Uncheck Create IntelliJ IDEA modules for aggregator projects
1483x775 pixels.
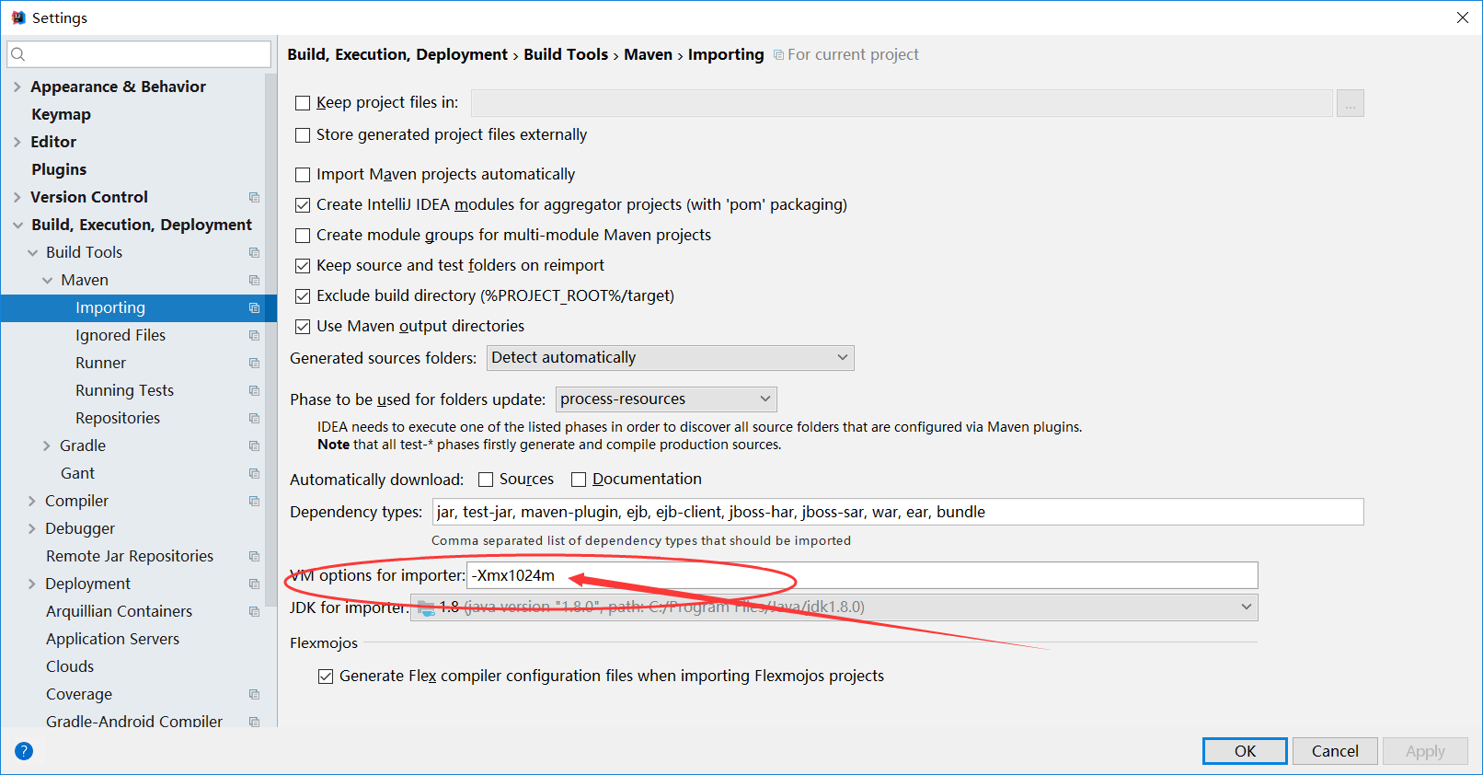pyautogui.click(x=303, y=205)
